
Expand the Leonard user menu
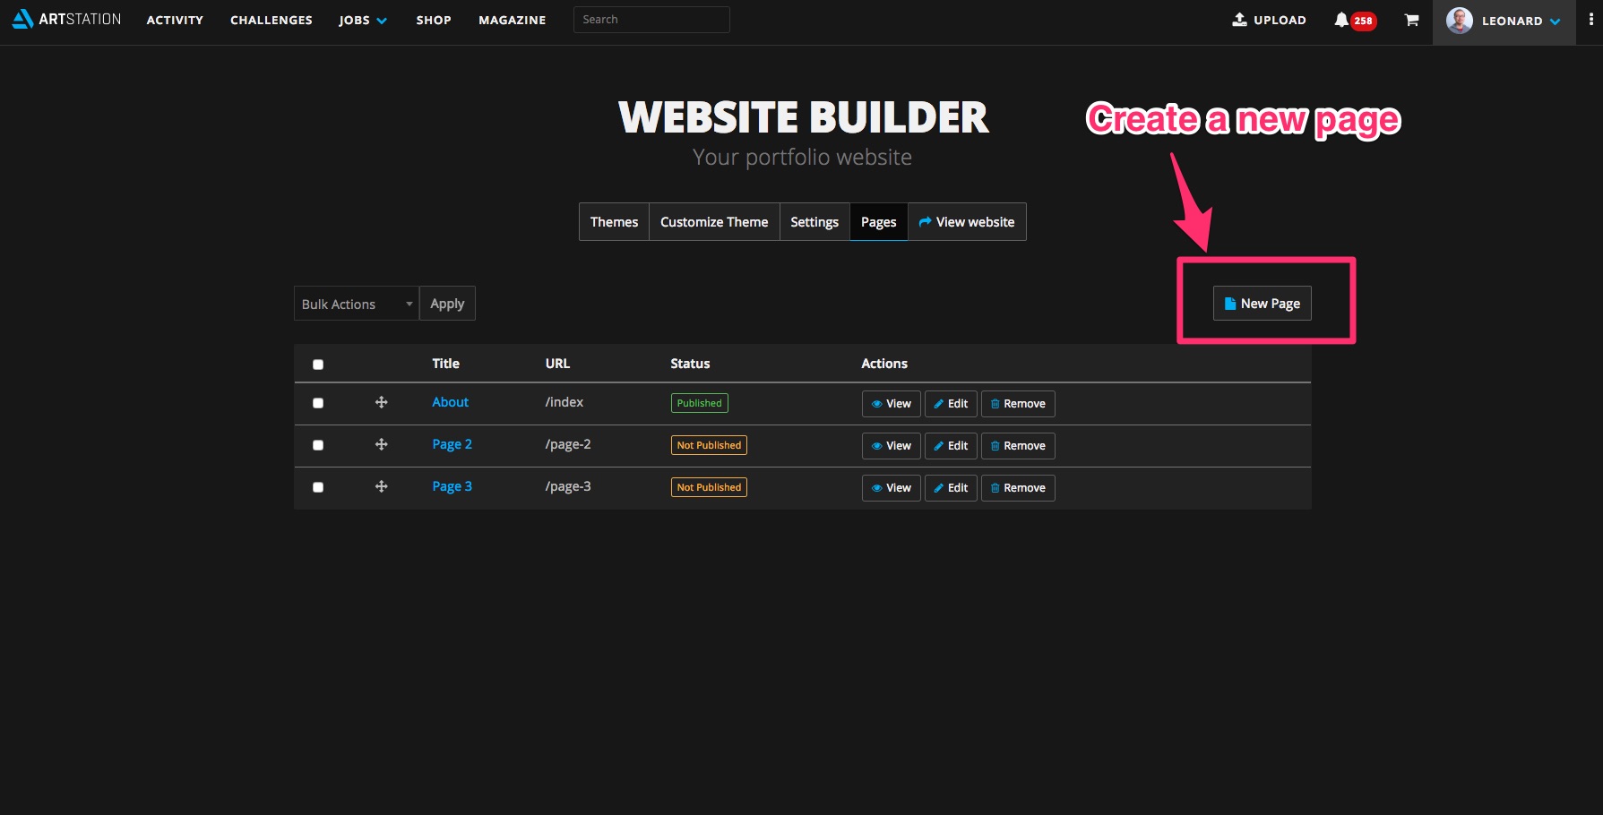coord(1521,21)
